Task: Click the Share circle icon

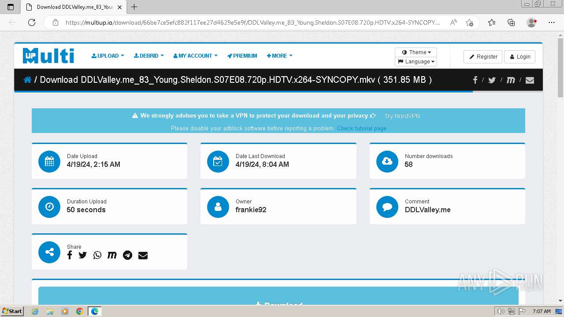Action: [49, 252]
